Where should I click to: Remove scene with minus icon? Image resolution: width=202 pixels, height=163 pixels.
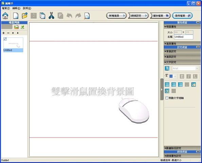pyautogui.click(x=8, y=33)
